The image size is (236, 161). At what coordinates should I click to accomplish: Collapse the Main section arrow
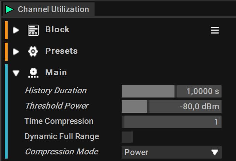point(16,73)
